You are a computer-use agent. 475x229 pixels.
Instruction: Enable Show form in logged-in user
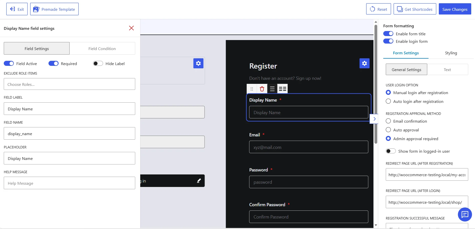tap(391, 151)
